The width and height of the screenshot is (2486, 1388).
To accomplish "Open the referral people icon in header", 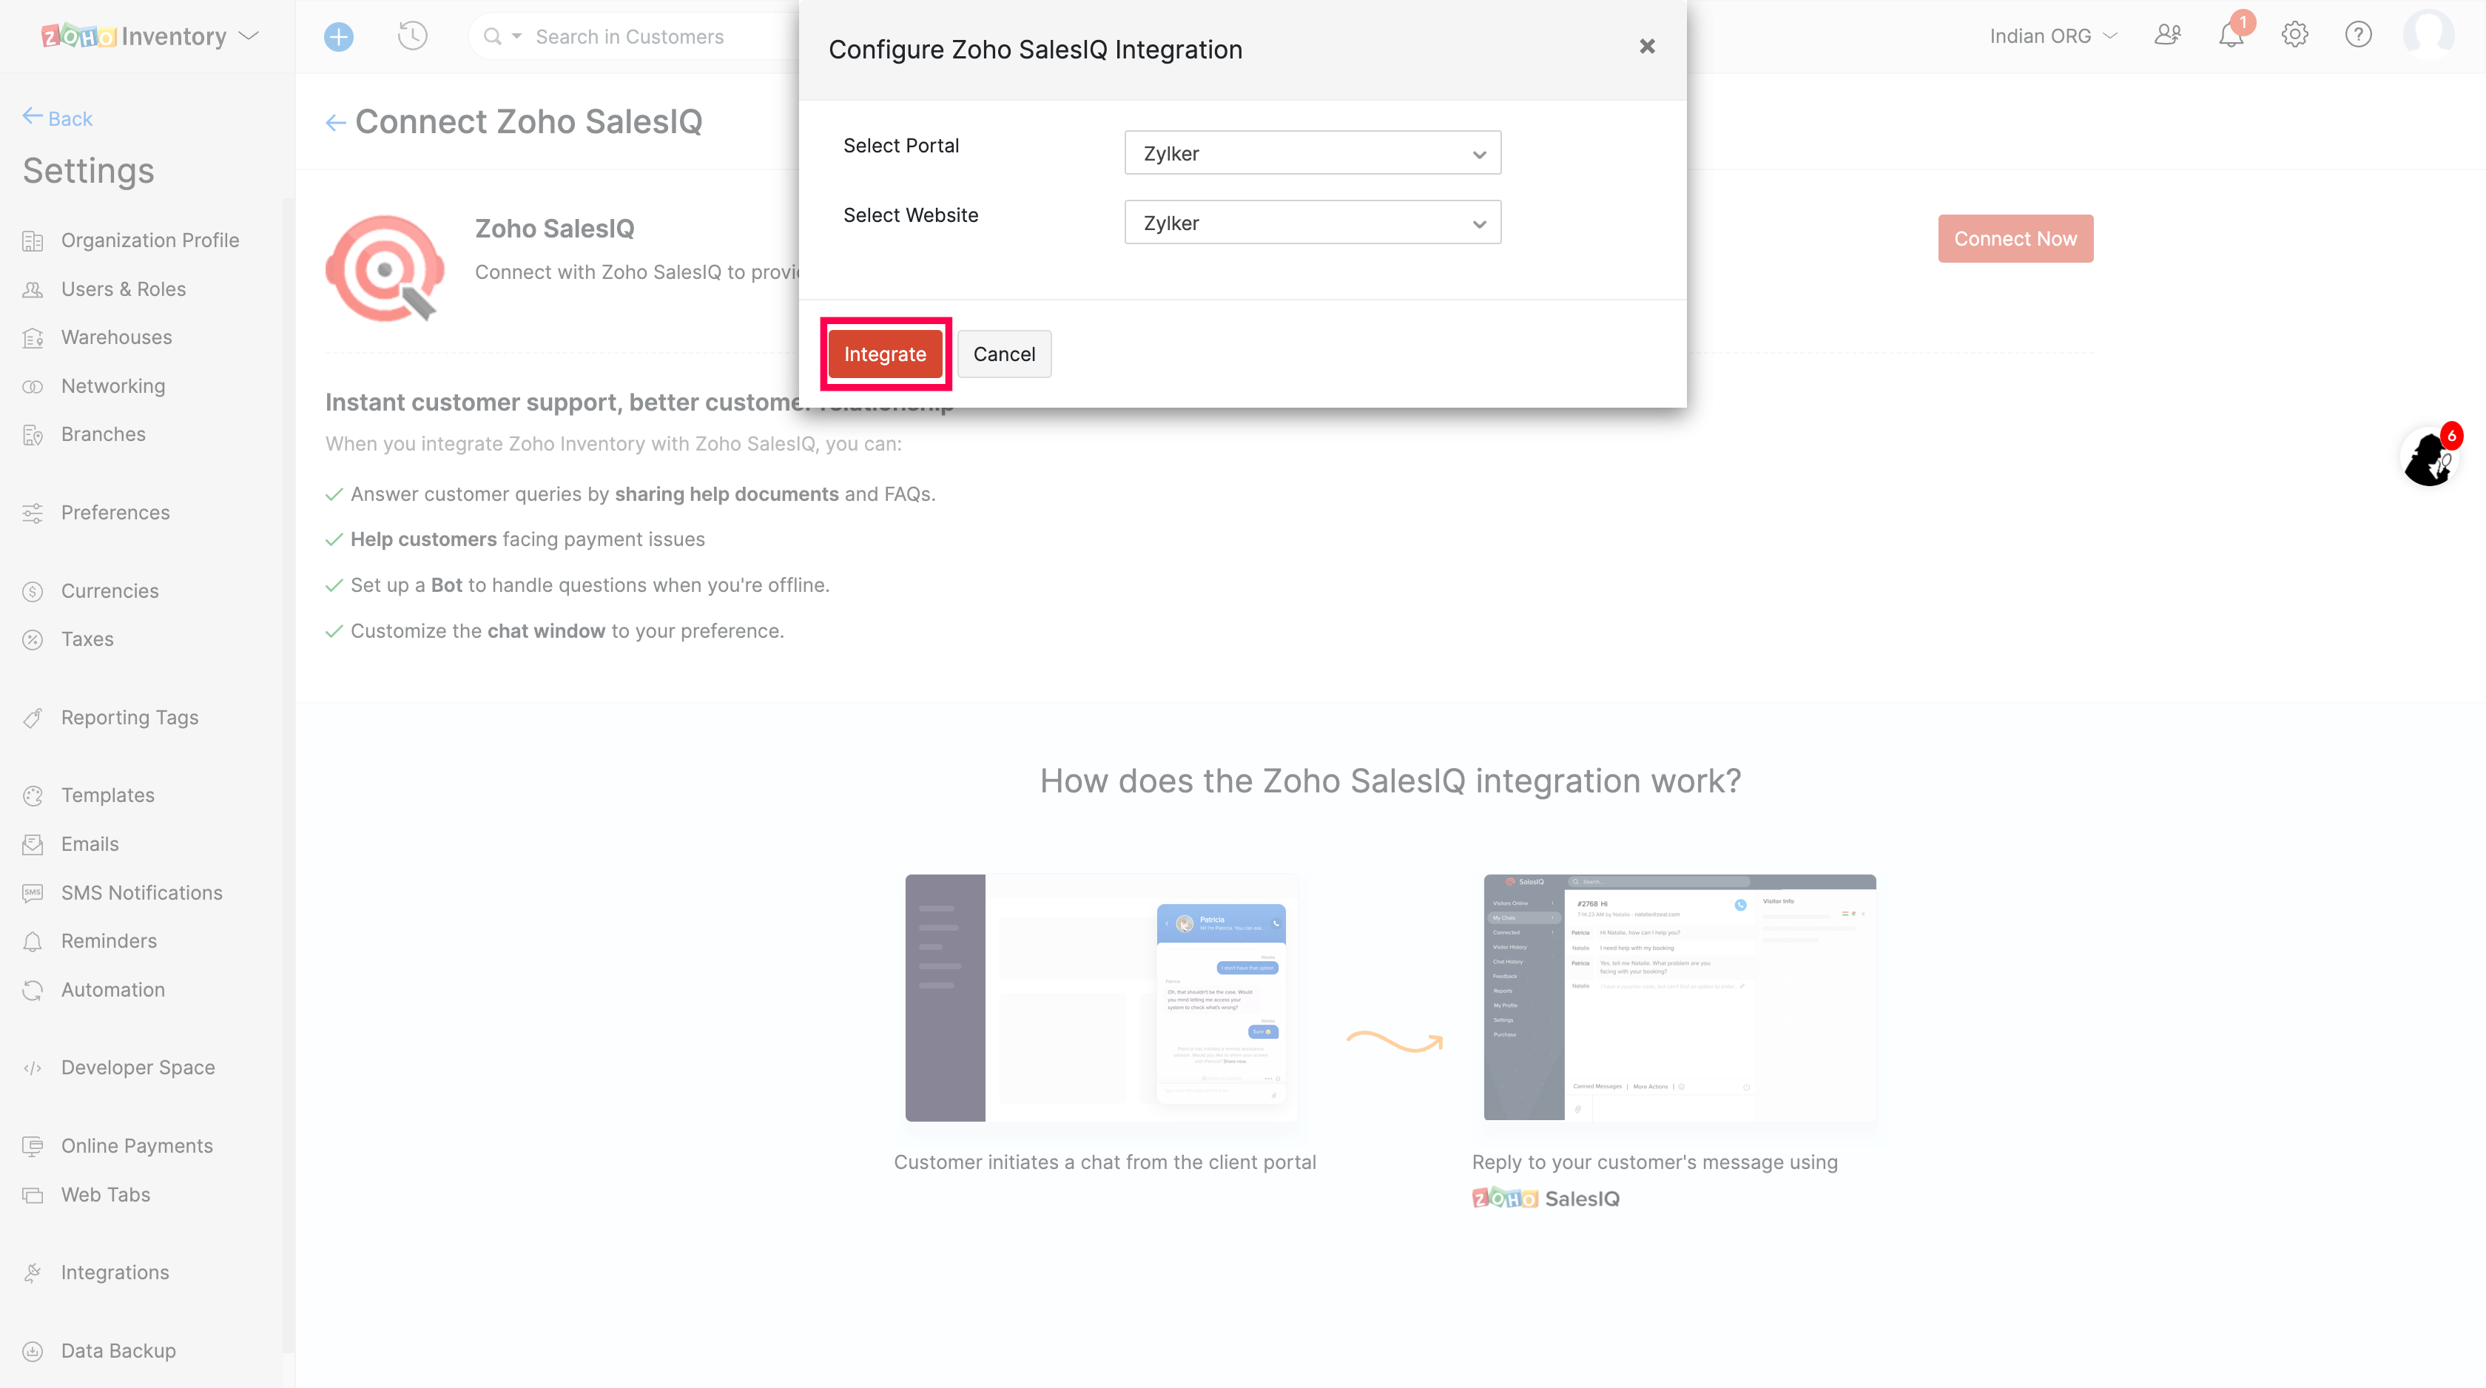I will [2168, 36].
